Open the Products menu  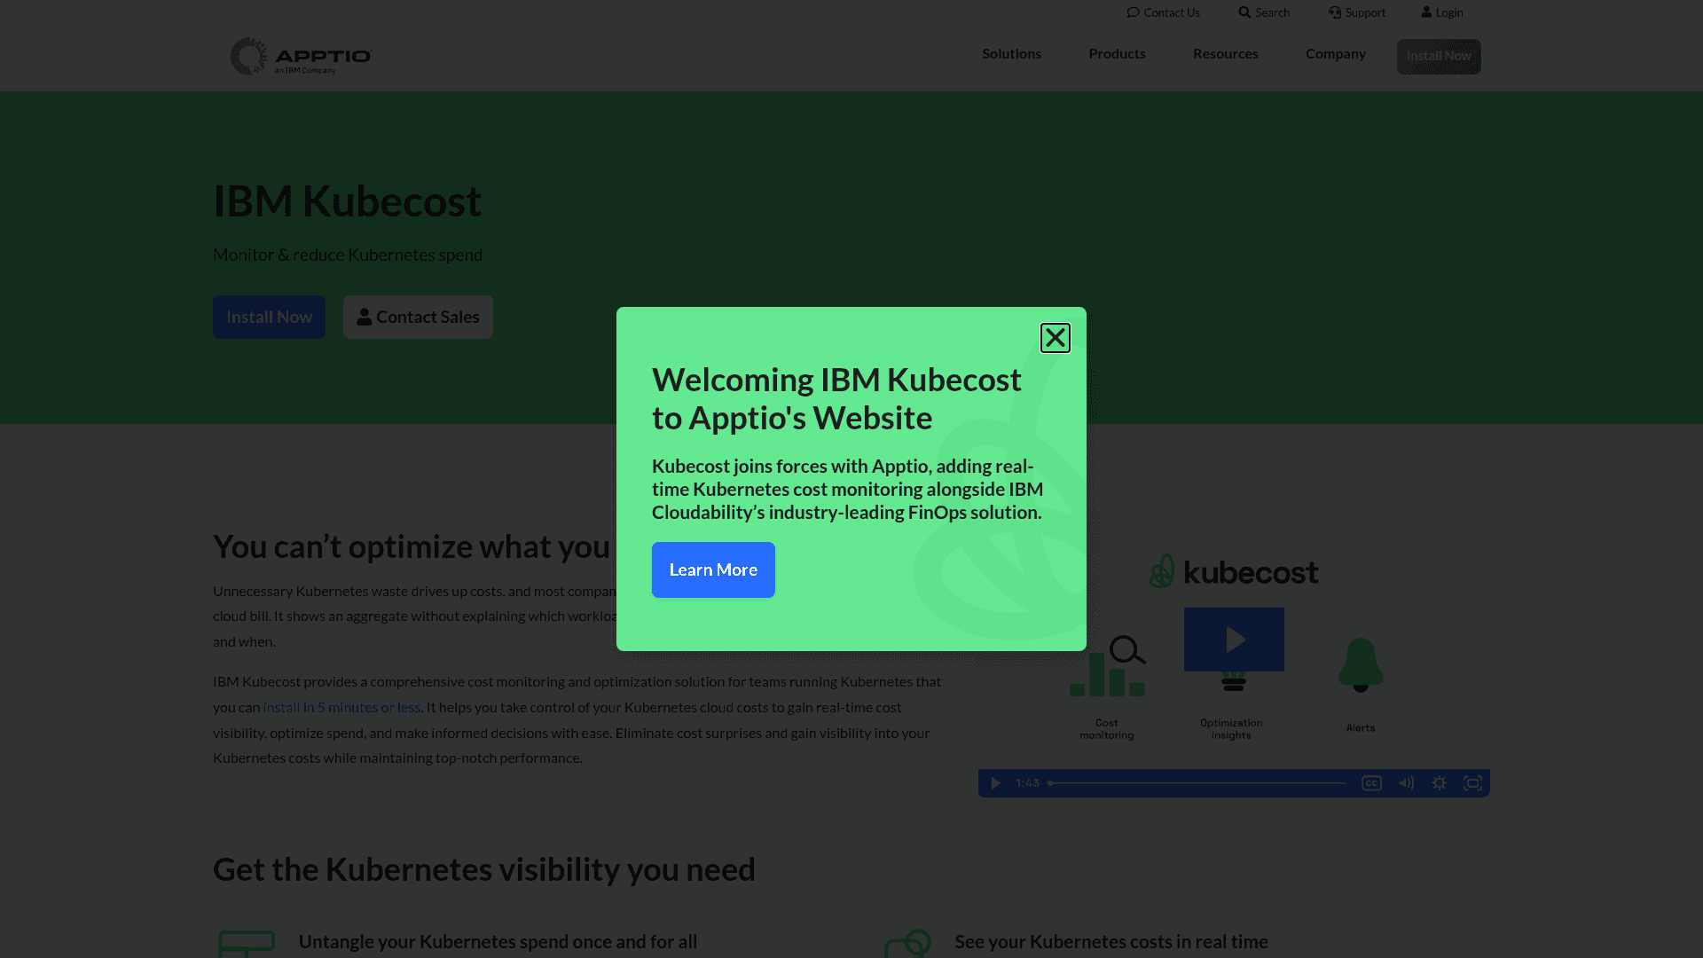(x=1117, y=53)
